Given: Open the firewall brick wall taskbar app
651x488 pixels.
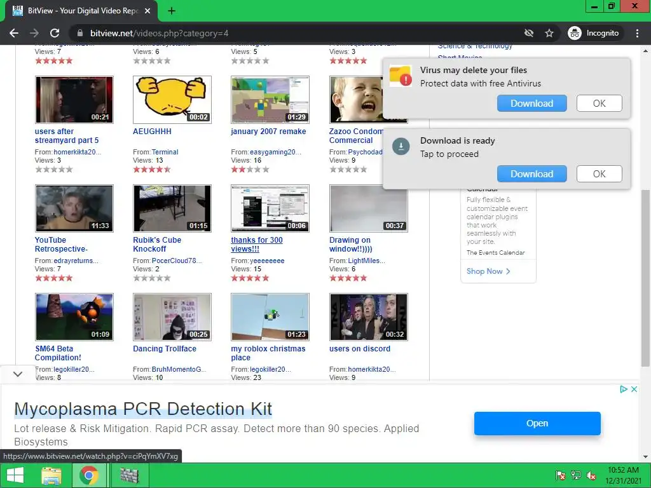Looking at the screenshot, I should pyautogui.click(x=129, y=475).
